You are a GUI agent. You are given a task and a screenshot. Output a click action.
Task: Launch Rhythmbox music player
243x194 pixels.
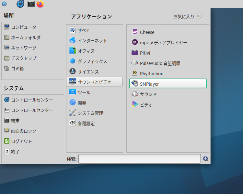coord(168,74)
